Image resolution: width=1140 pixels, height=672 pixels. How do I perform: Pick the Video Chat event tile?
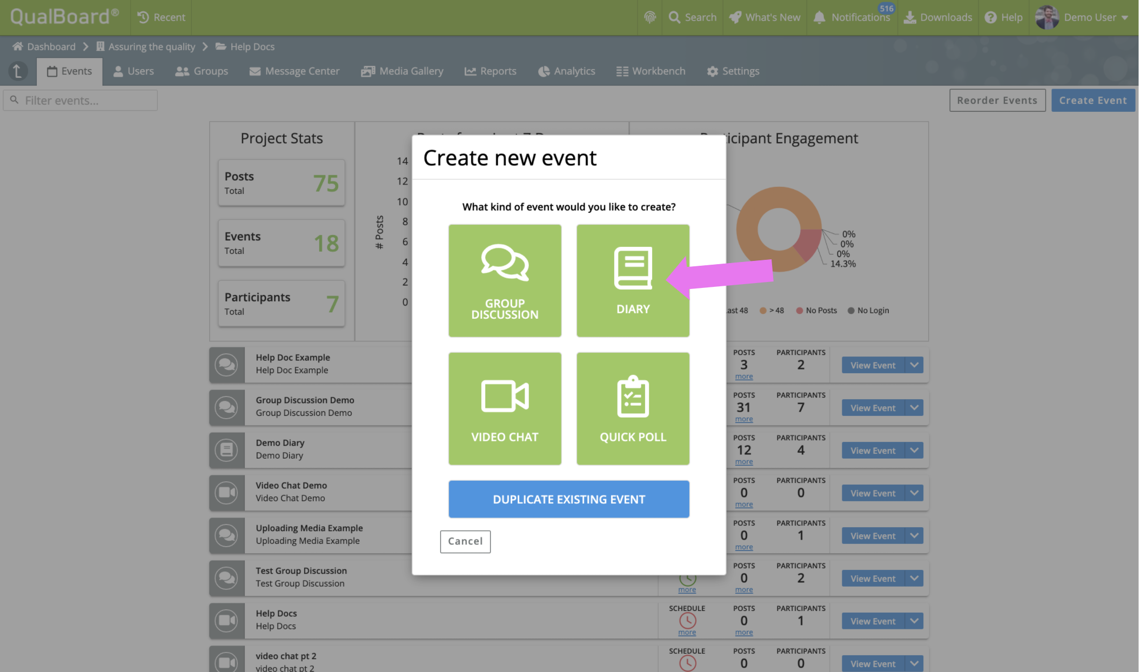[x=505, y=409]
